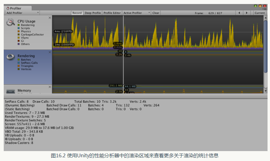Select the Rendering profiler icon
270x161 pixels.
(x=11, y=57)
